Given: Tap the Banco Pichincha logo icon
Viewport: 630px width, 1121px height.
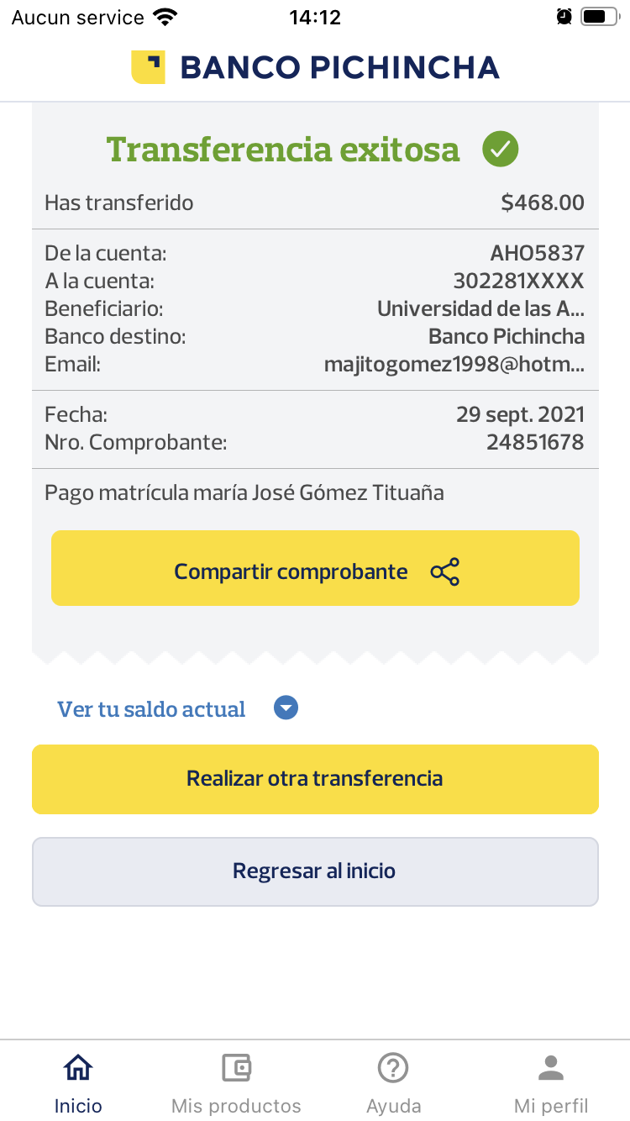Looking at the screenshot, I should pos(148,67).
